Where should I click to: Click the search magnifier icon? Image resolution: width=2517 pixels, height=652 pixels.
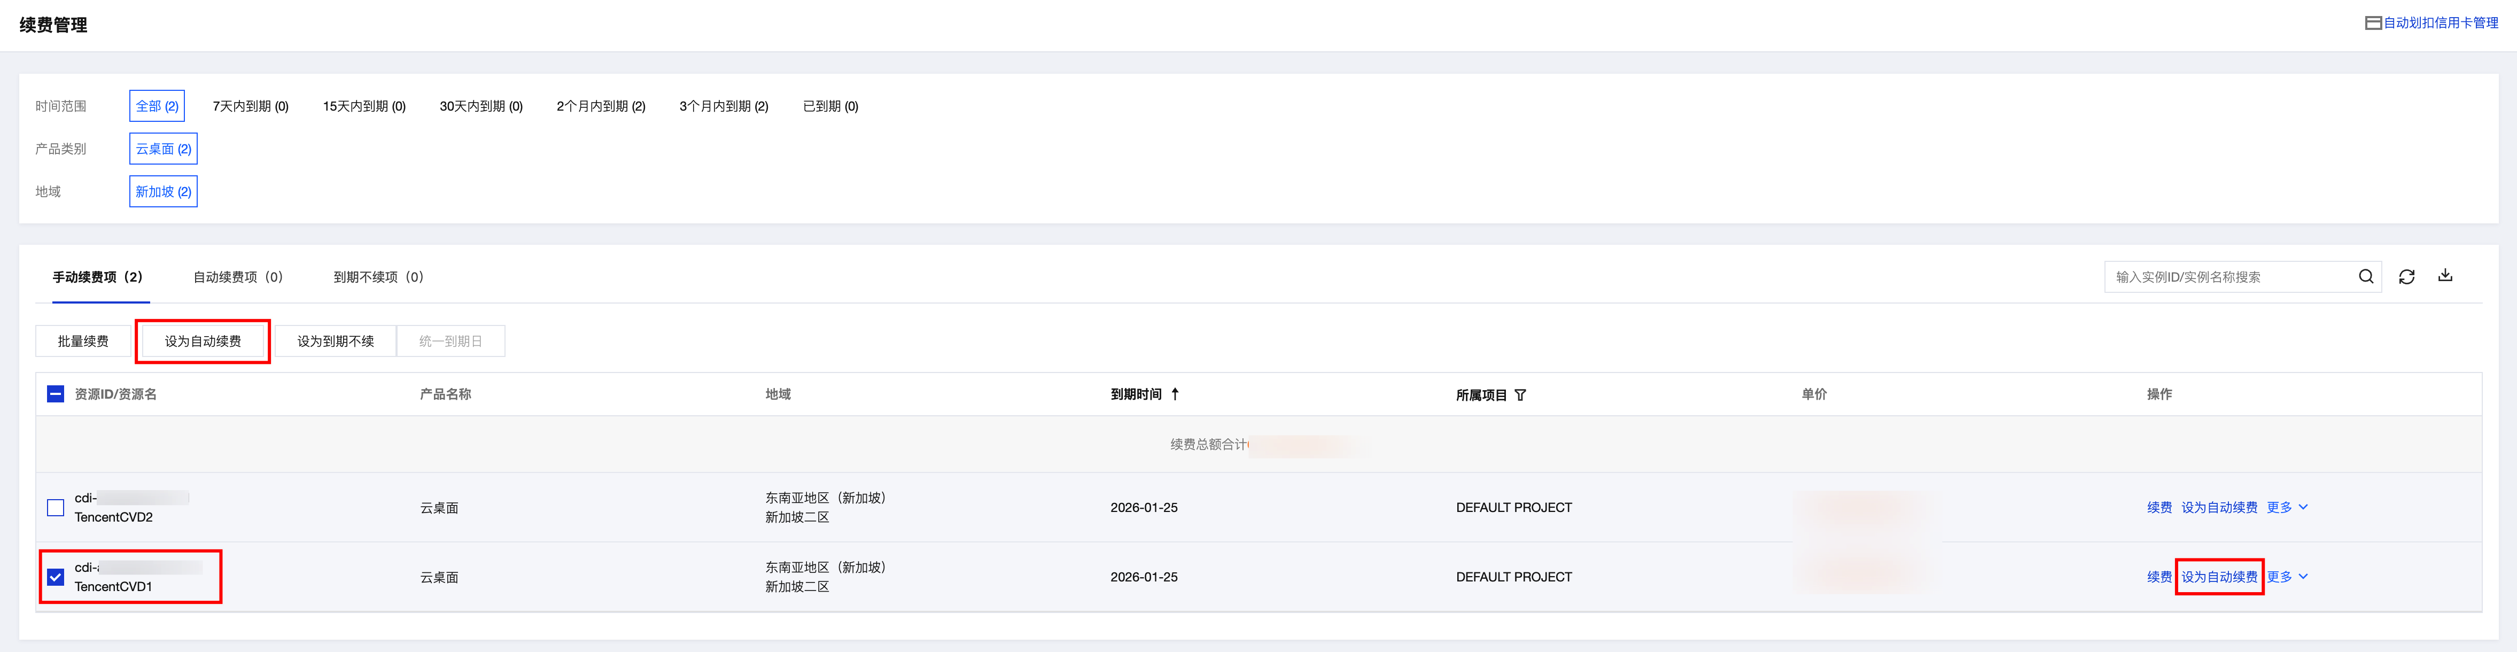pyautogui.click(x=2366, y=277)
